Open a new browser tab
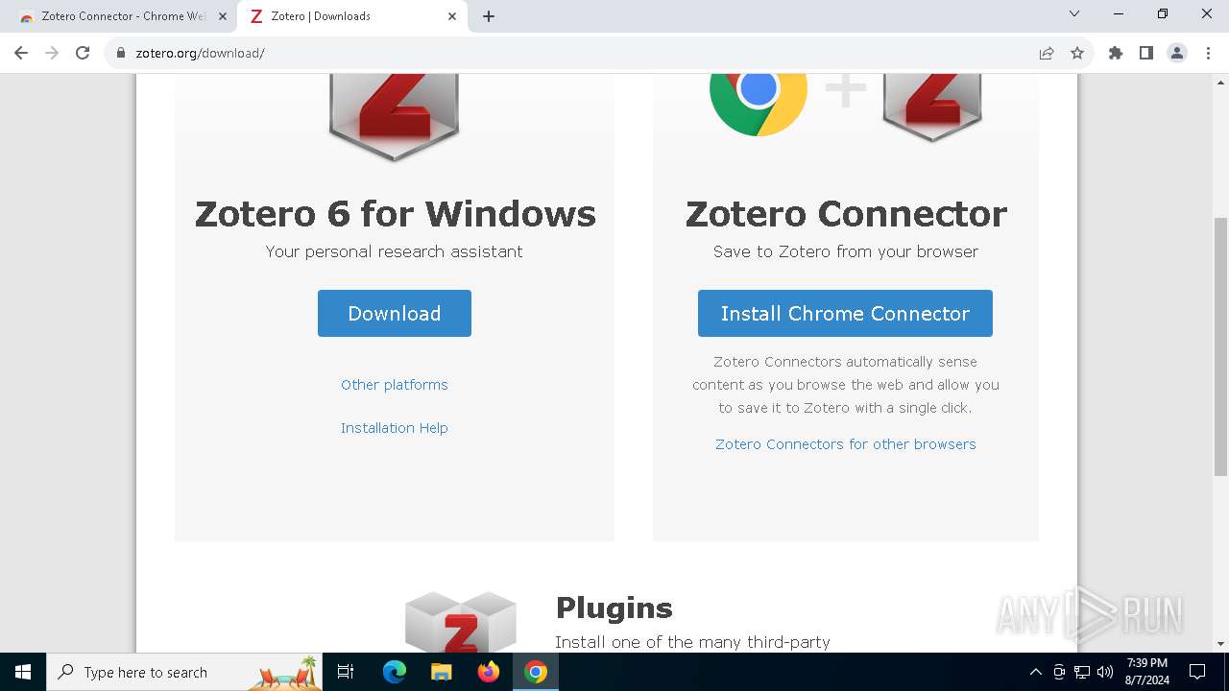 (489, 16)
